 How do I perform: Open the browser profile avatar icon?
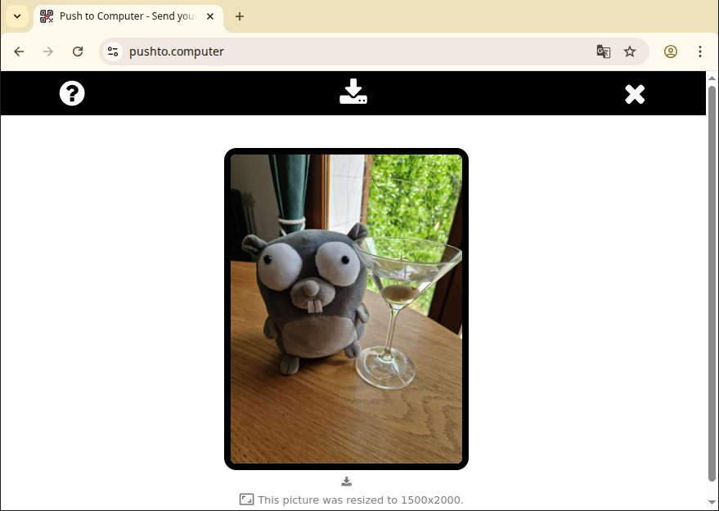pos(671,52)
